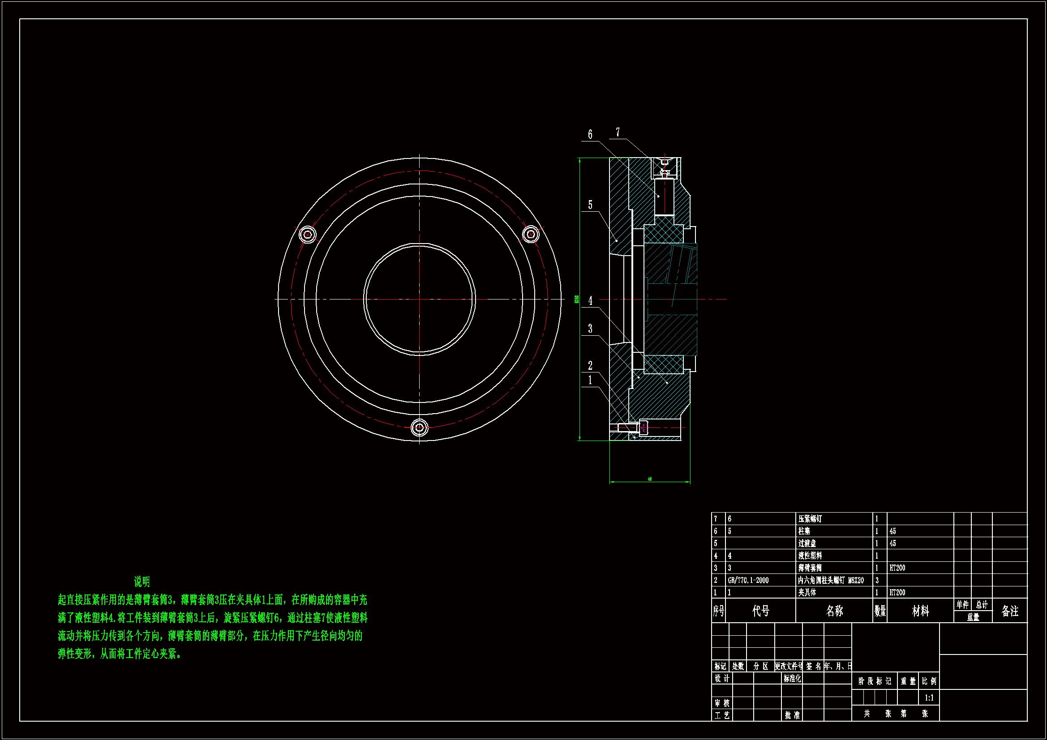Click the upper-right bolt hole circle

click(x=531, y=235)
